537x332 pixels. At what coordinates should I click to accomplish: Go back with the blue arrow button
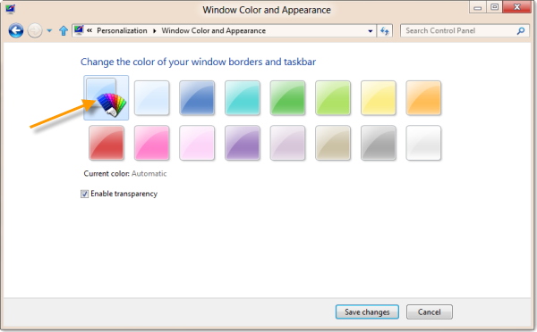point(16,30)
